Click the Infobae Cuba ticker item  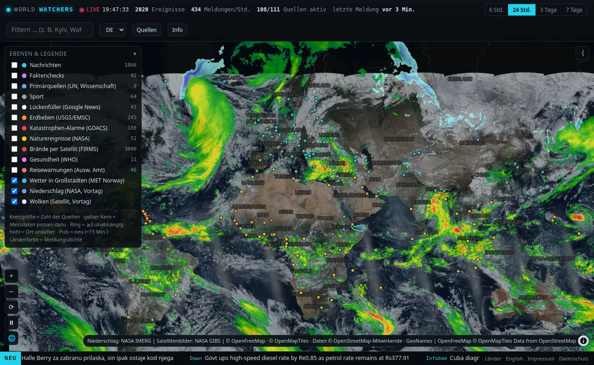(x=452, y=358)
